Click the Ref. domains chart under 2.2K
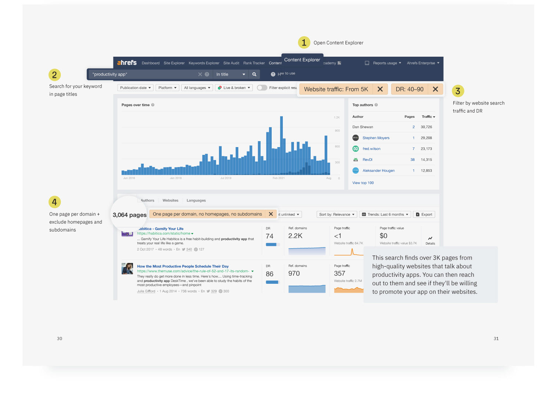Screen dimensions: 556x399 (x=307, y=250)
